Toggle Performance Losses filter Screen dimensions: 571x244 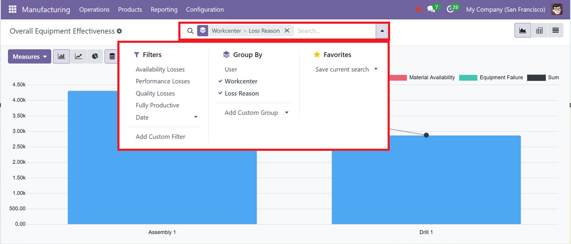click(163, 81)
